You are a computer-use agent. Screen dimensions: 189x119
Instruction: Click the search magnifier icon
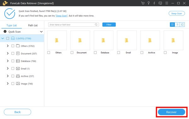[x=96, y=25]
